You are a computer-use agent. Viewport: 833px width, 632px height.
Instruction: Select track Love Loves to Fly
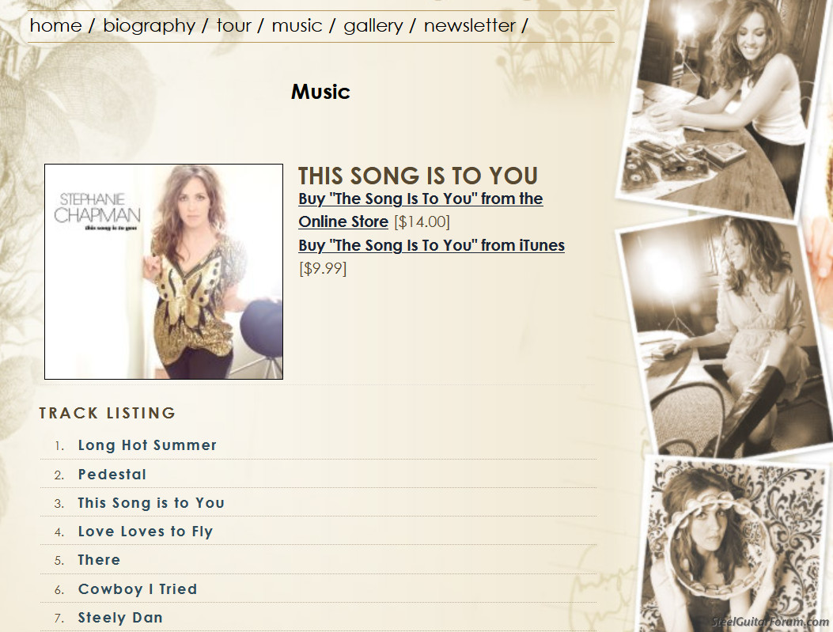coord(146,532)
